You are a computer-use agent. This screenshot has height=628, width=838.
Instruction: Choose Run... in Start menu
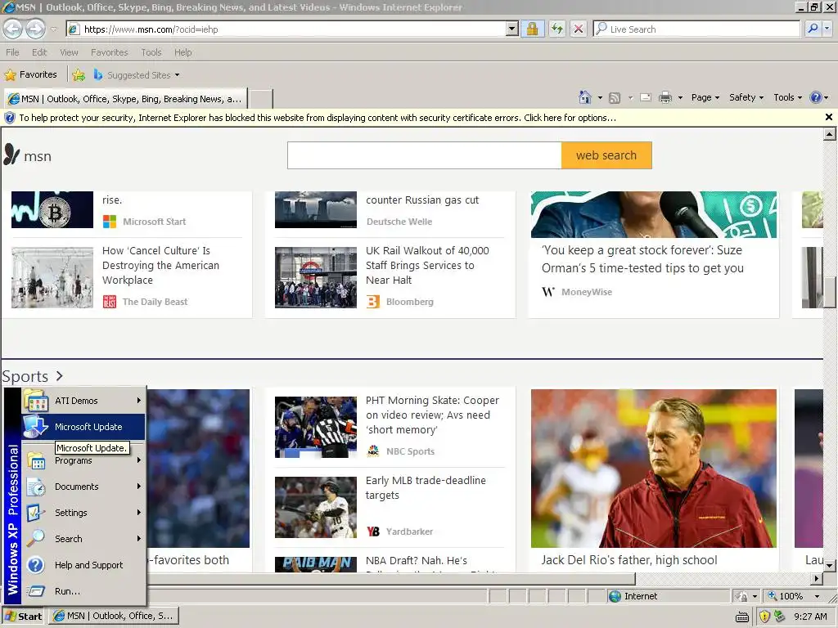tap(83, 591)
